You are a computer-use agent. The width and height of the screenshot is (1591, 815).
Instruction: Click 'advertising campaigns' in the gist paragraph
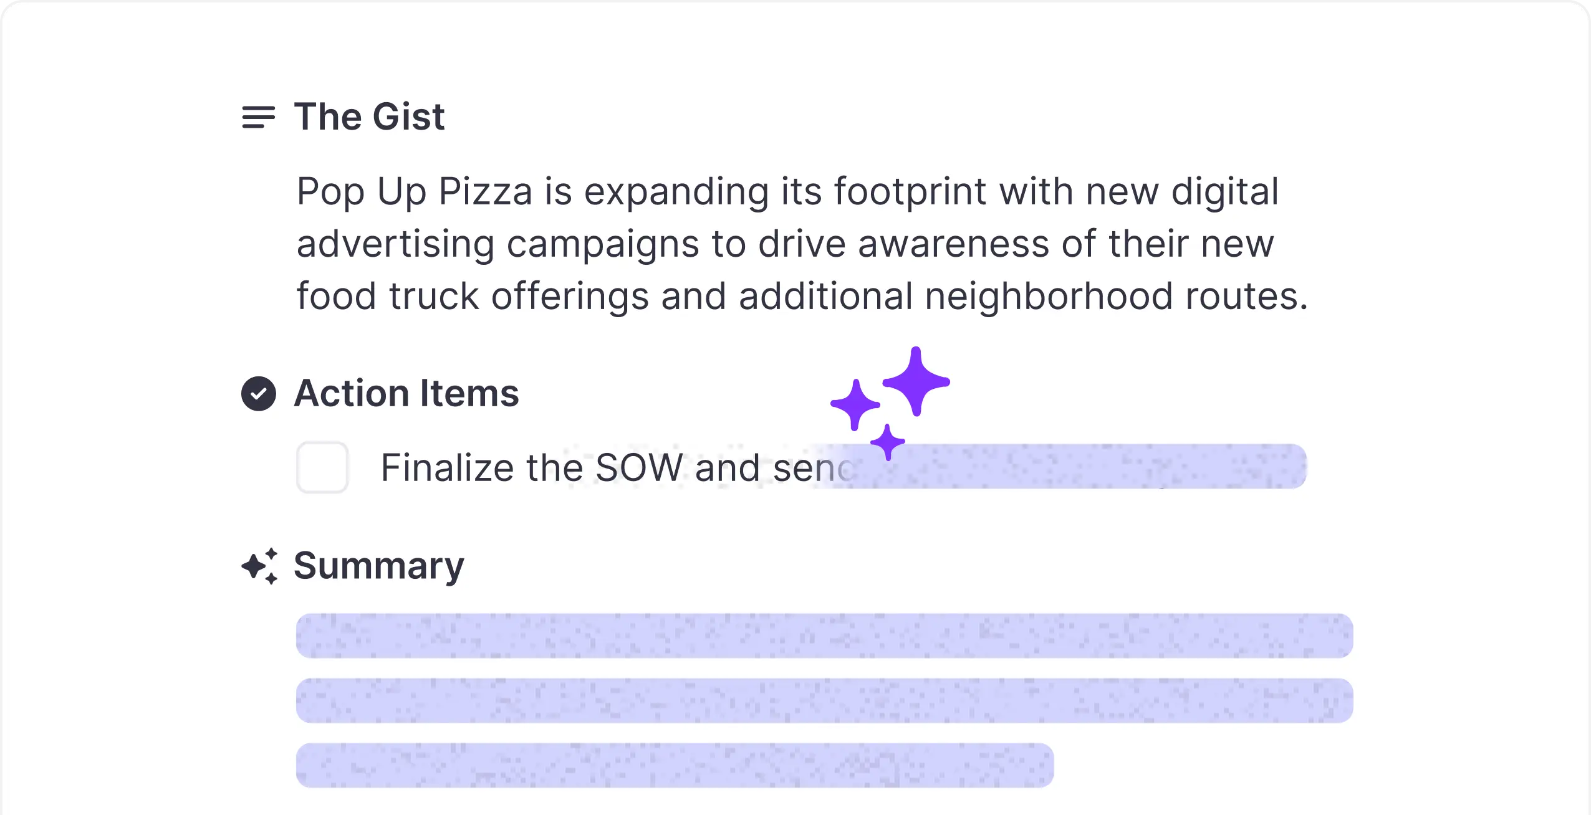pyautogui.click(x=497, y=244)
